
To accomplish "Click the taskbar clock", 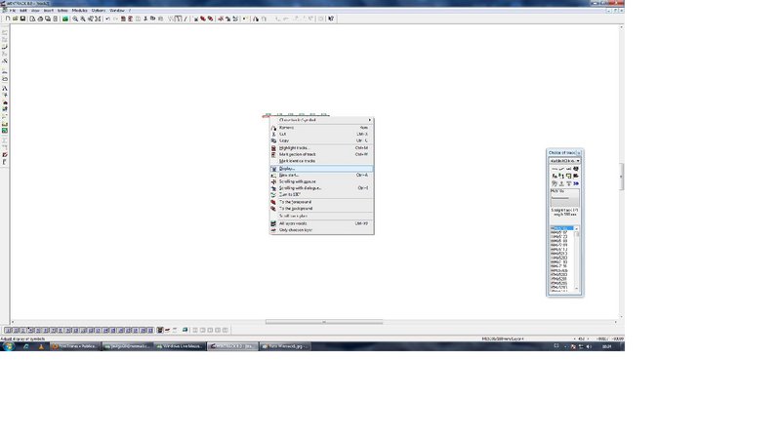I will coord(606,346).
